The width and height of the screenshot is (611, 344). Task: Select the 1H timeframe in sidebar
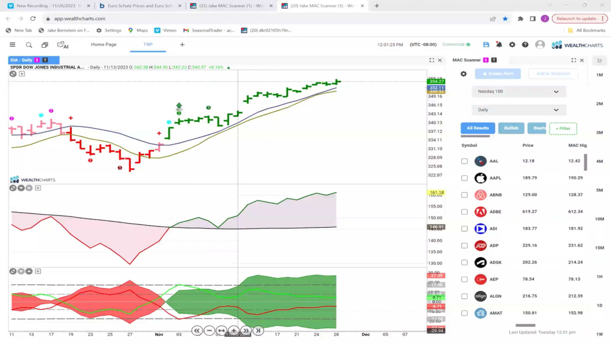click(600, 276)
